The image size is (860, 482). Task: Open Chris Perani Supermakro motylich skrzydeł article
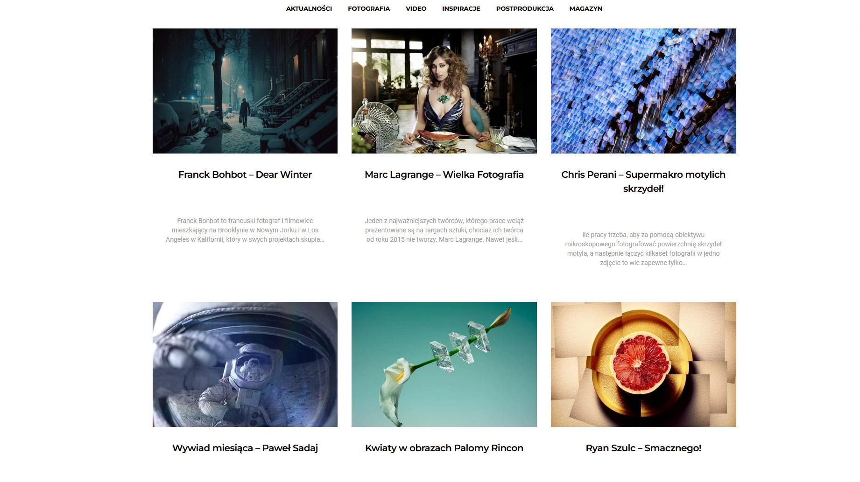[643, 182]
